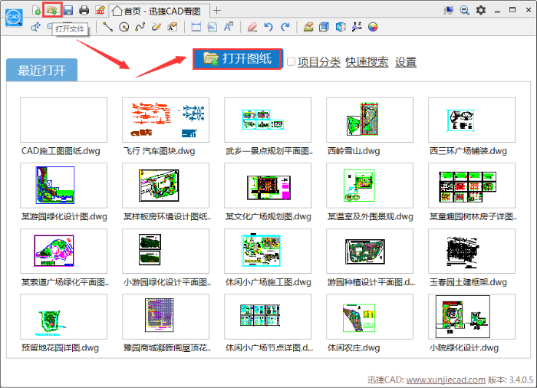The height and width of the screenshot is (388, 537).
Task: Click the Open File folder icon
Action: tap(52, 10)
